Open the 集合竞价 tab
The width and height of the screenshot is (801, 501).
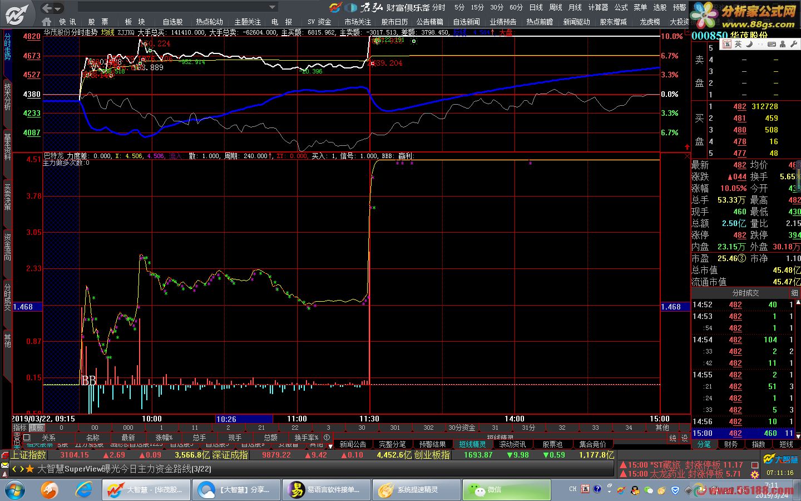[592, 444]
